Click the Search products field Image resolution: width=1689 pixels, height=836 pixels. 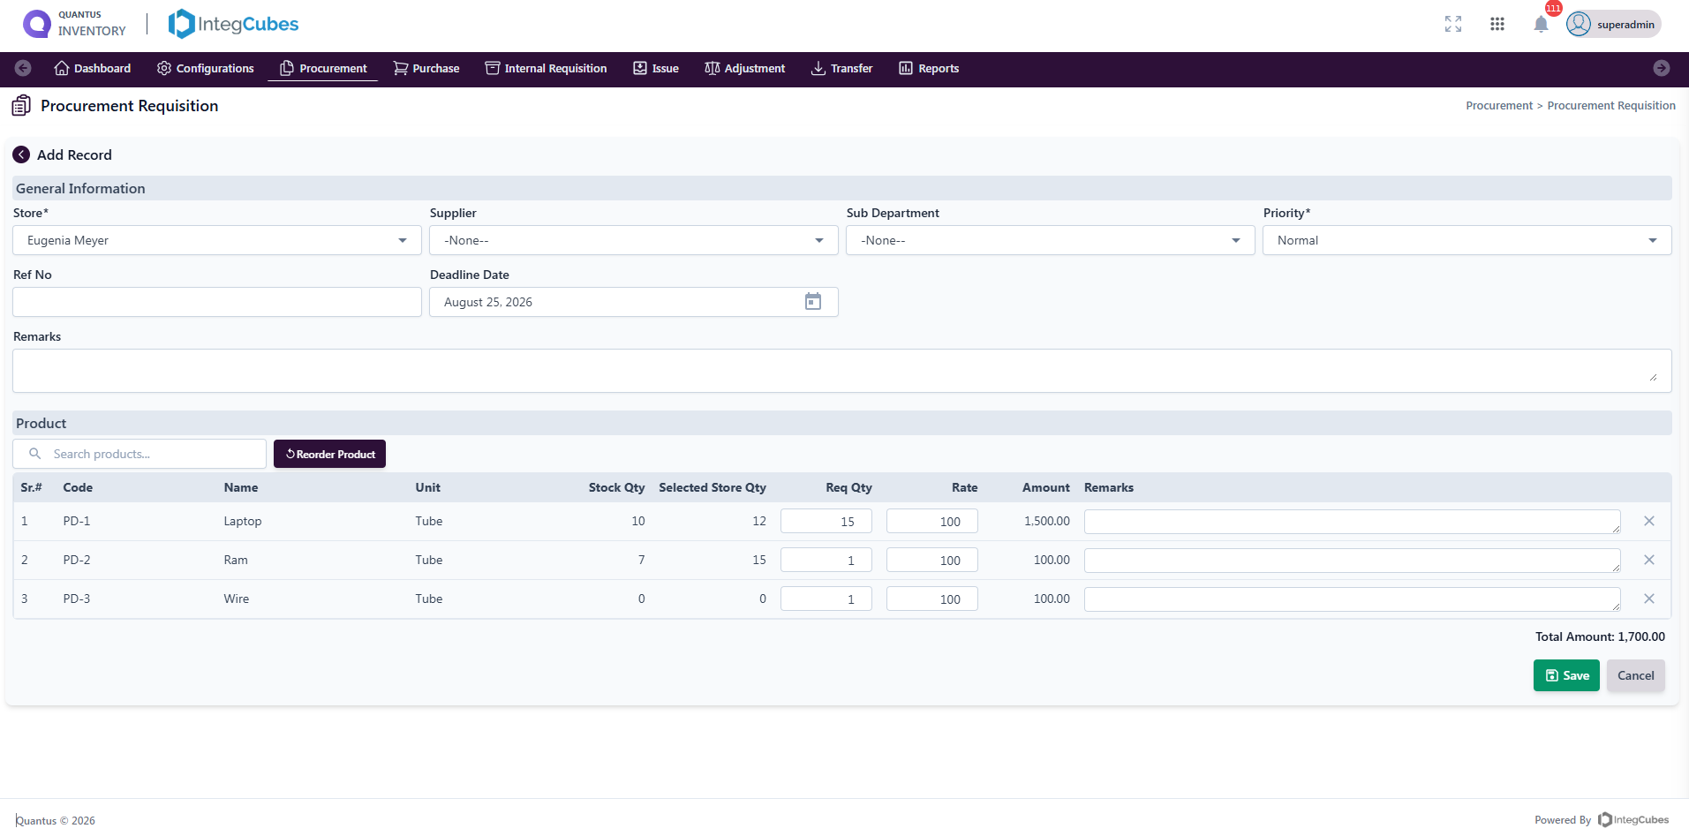coord(139,454)
